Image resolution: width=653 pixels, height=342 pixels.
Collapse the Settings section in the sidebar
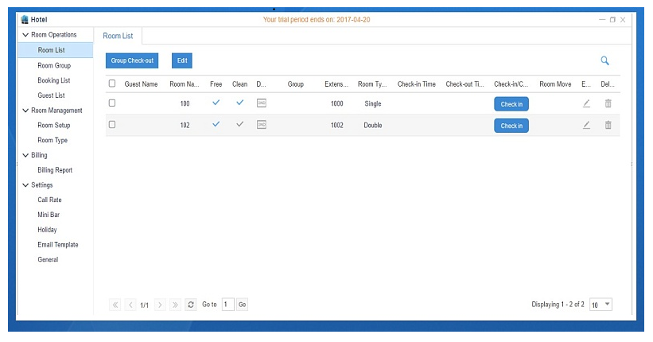[25, 185]
